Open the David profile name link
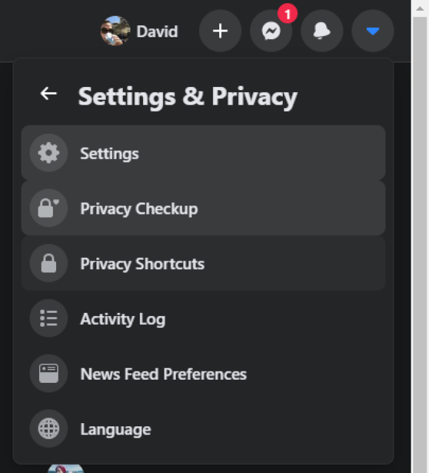Image resolution: width=429 pixels, height=473 pixels. 157,32
